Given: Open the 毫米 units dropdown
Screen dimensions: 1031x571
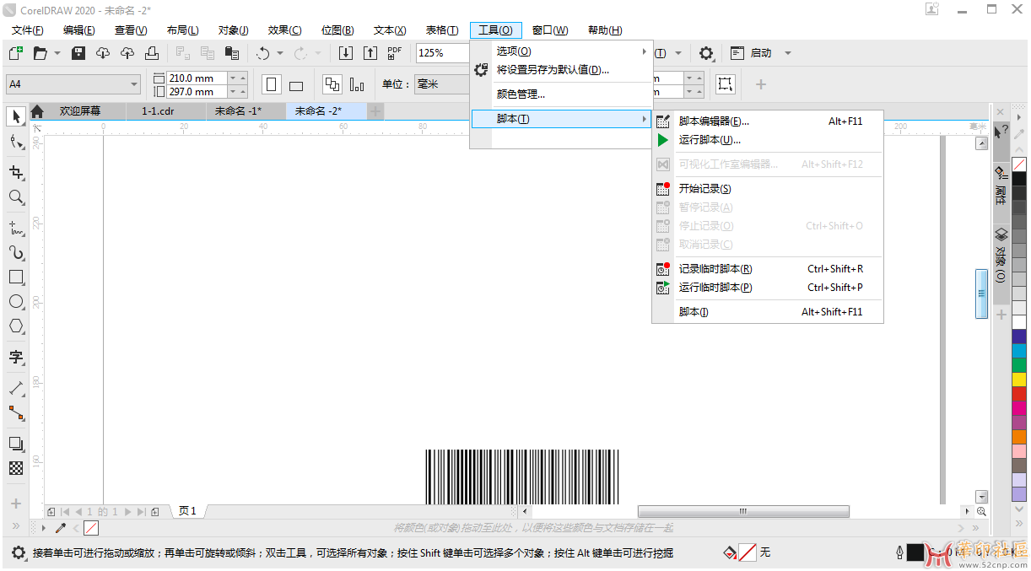Looking at the screenshot, I should pyautogui.click(x=442, y=84).
